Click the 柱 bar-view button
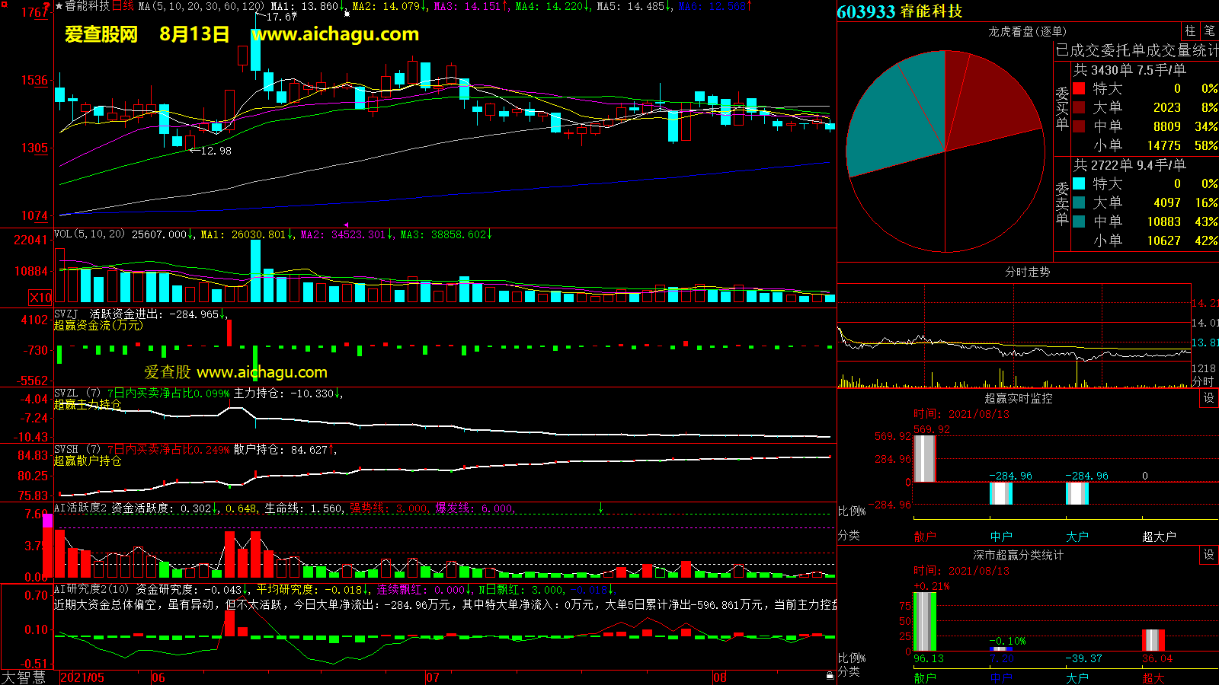1219x685 pixels. (x=1190, y=31)
